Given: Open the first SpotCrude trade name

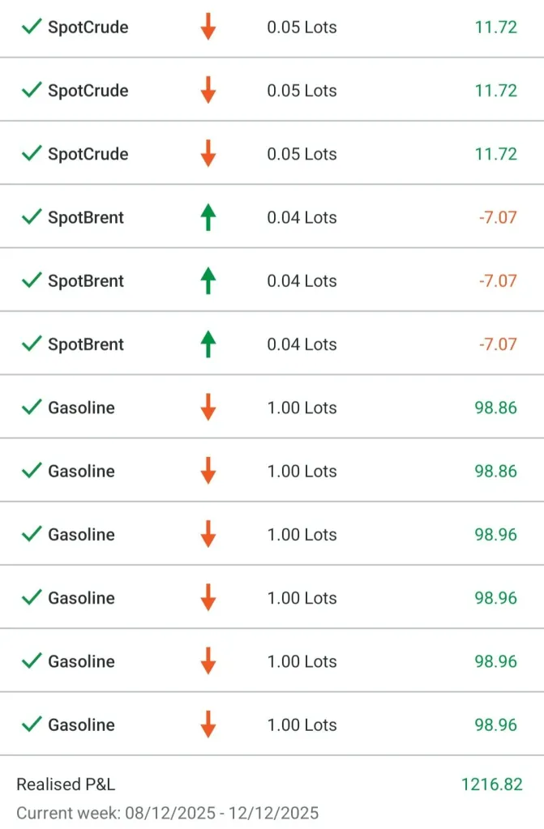Looking at the screenshot, I should click(x=88, y=27).
